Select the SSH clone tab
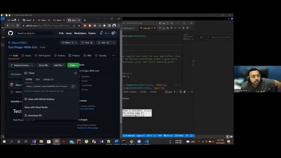The height and width of the screenshot is (158, 281). pos(37,79)
